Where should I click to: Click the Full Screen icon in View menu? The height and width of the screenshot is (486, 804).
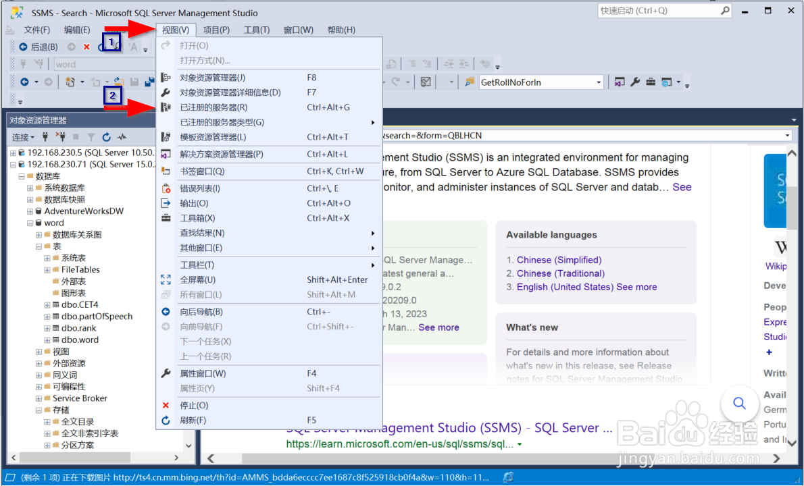(x=166, y=279)
